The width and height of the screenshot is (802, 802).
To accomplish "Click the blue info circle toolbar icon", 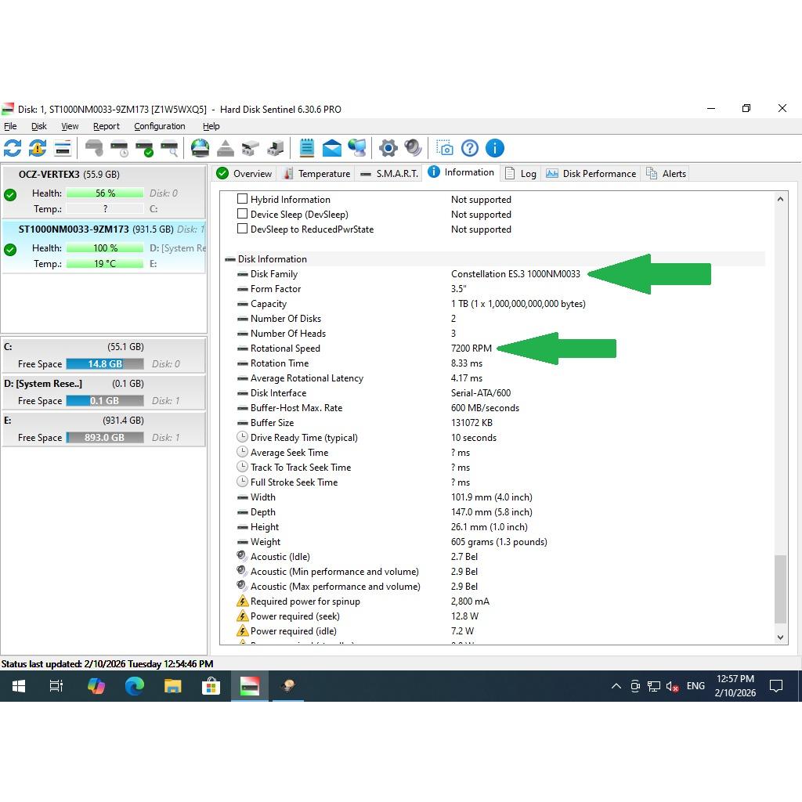I will point(495,148).
